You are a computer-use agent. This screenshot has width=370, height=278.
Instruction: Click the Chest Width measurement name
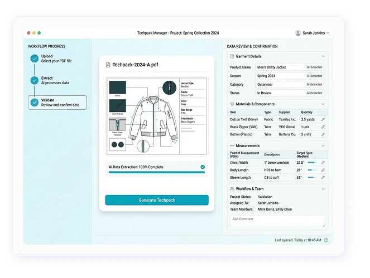click(239, 163)
